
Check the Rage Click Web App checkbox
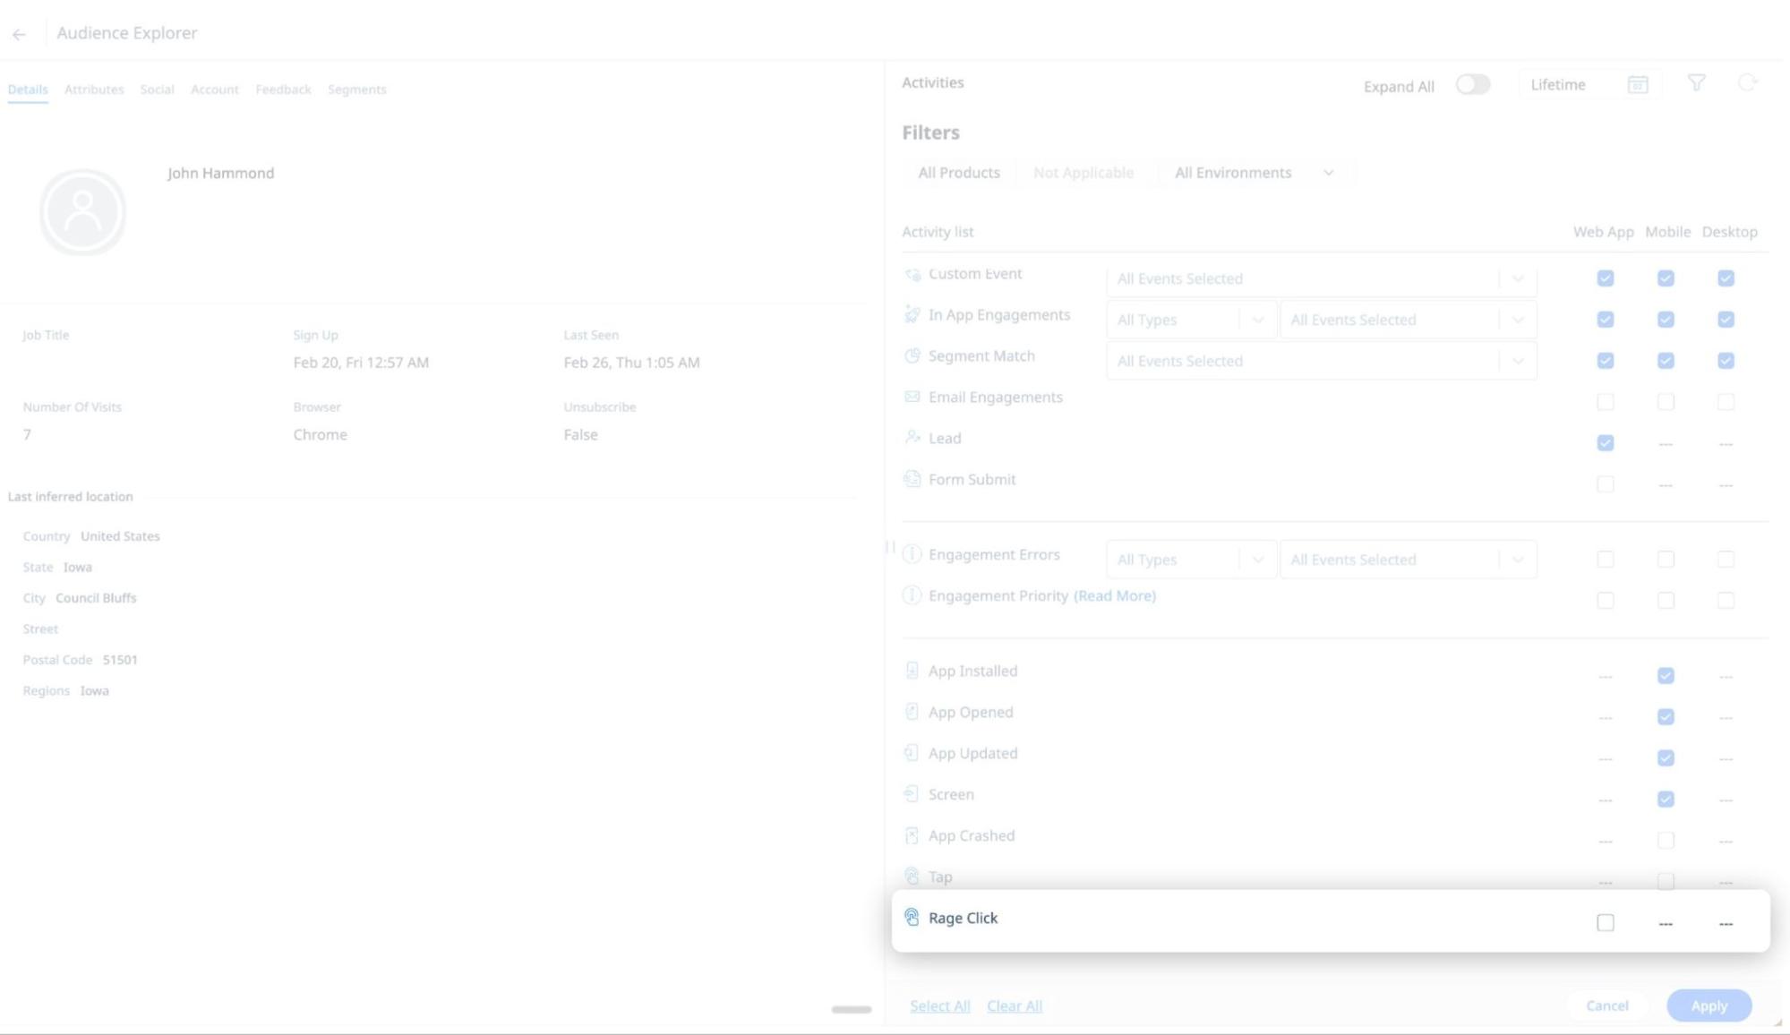(x=1604, y=921)
